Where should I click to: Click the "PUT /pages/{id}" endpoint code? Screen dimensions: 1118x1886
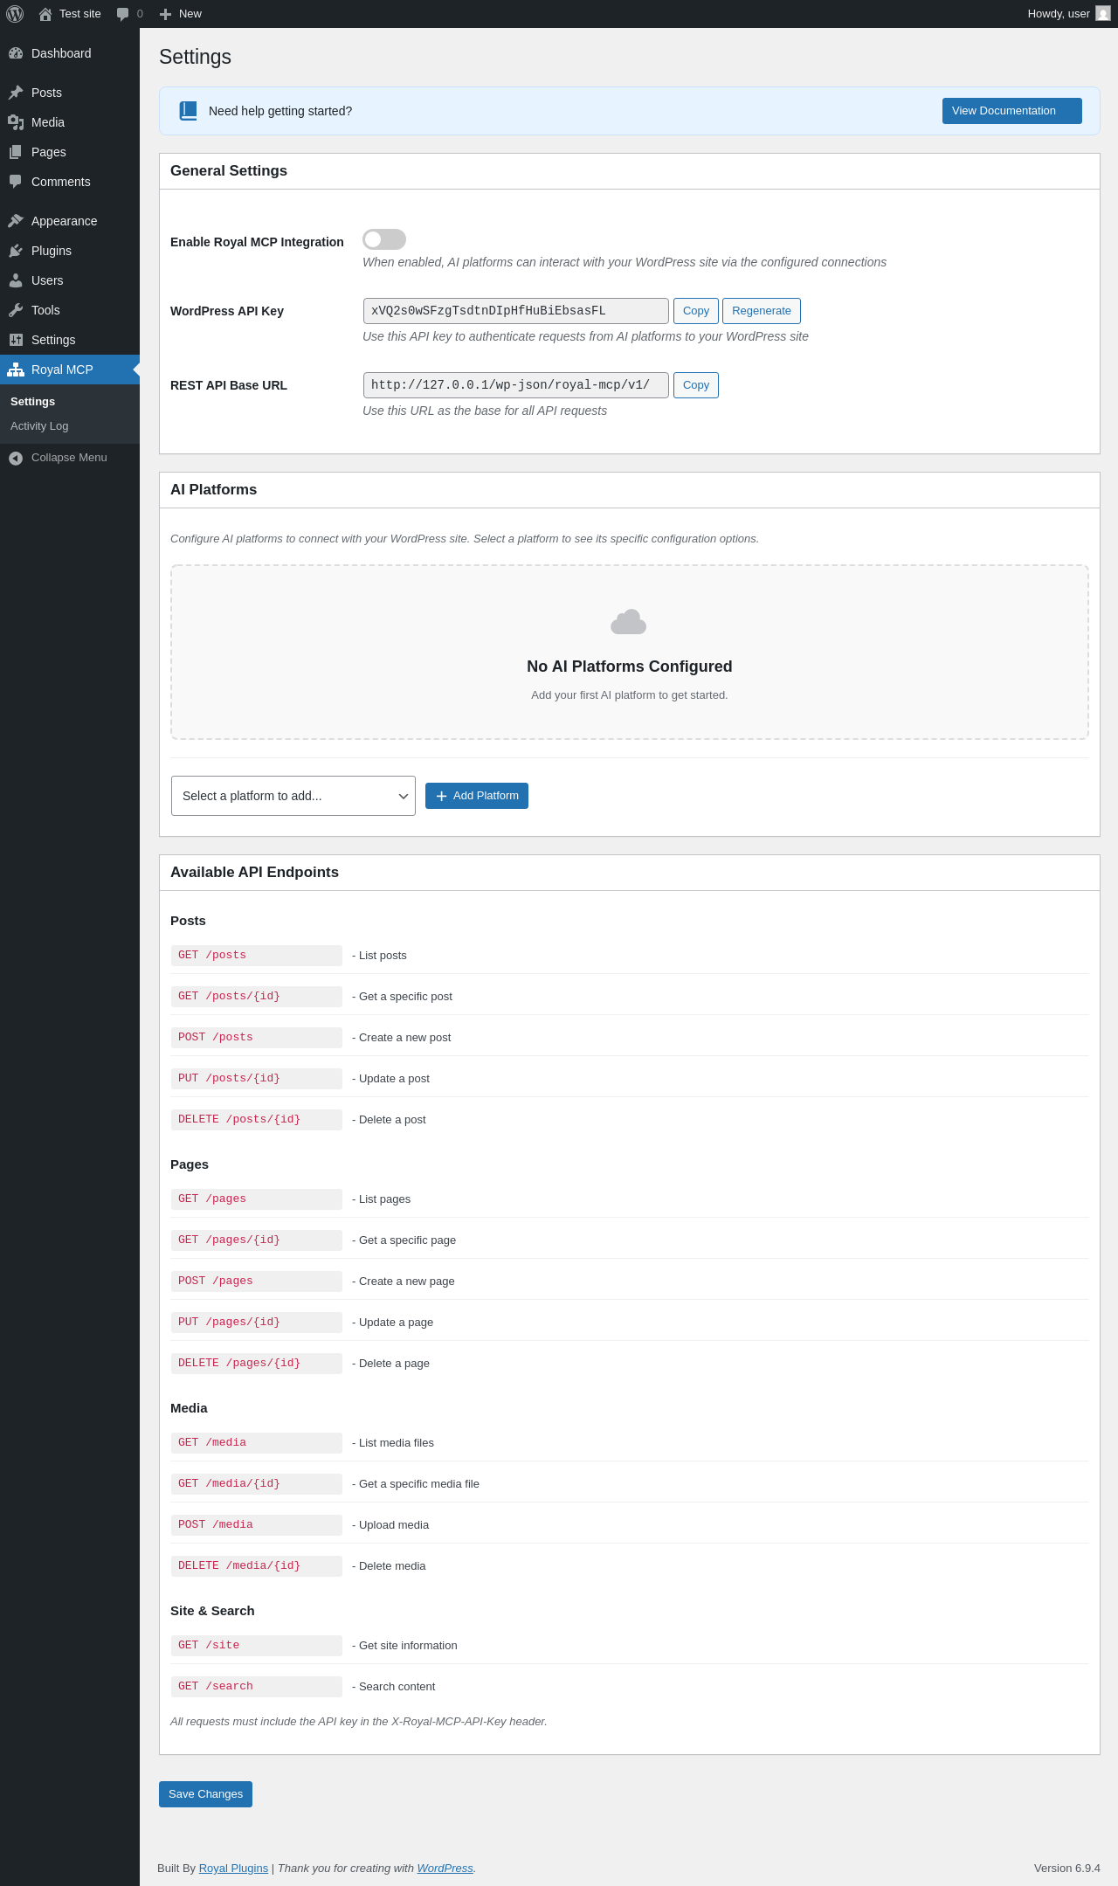257,1323
